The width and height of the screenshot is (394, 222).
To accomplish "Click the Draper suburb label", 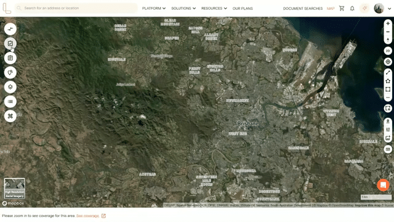I will (x=172, y=38).
